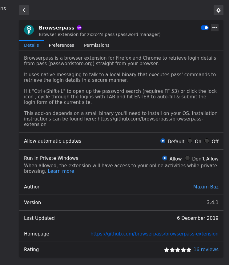Select On for automatic updates
229x265 pixels.
[190, 140]
